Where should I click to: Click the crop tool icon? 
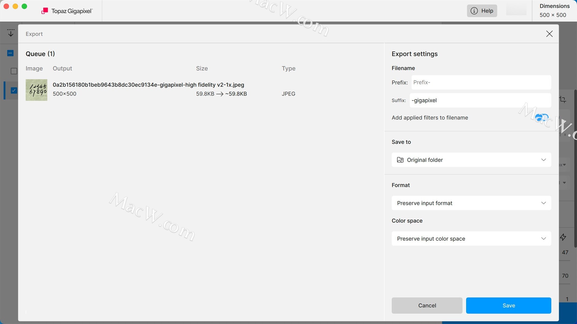pos(563,99)
